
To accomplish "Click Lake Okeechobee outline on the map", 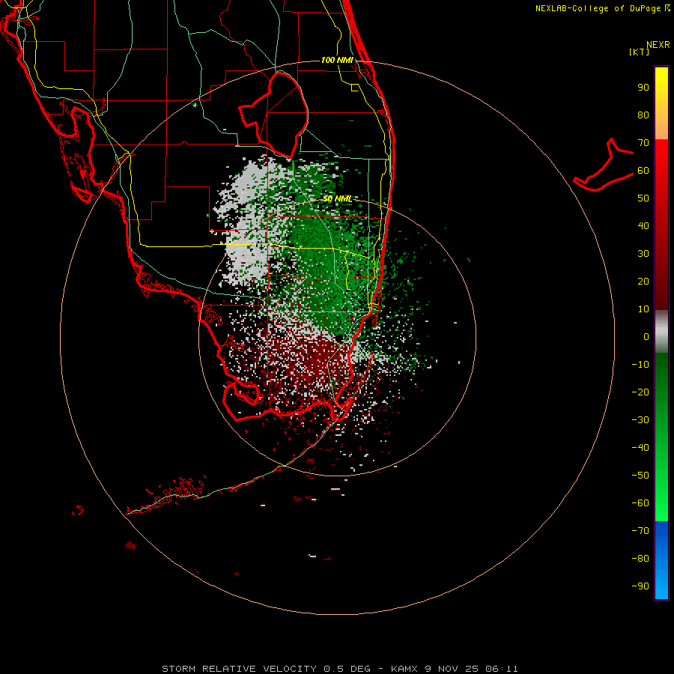I will (274, 115).
